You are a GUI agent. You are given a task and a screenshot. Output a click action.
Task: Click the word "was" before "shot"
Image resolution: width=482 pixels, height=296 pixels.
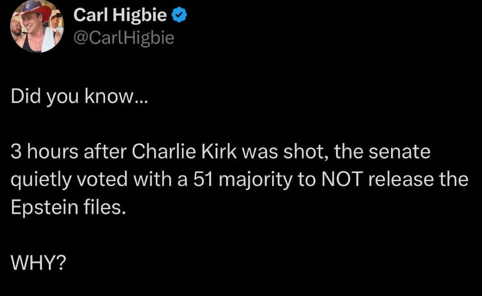point(264,153)
